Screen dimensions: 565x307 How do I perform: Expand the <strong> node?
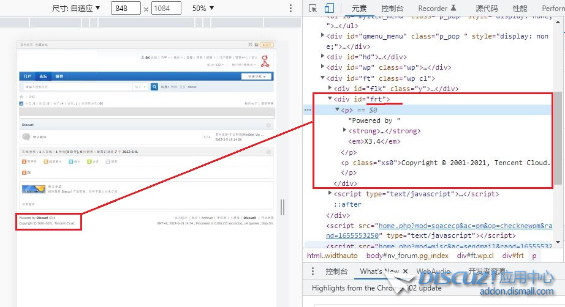coord(344,130)
